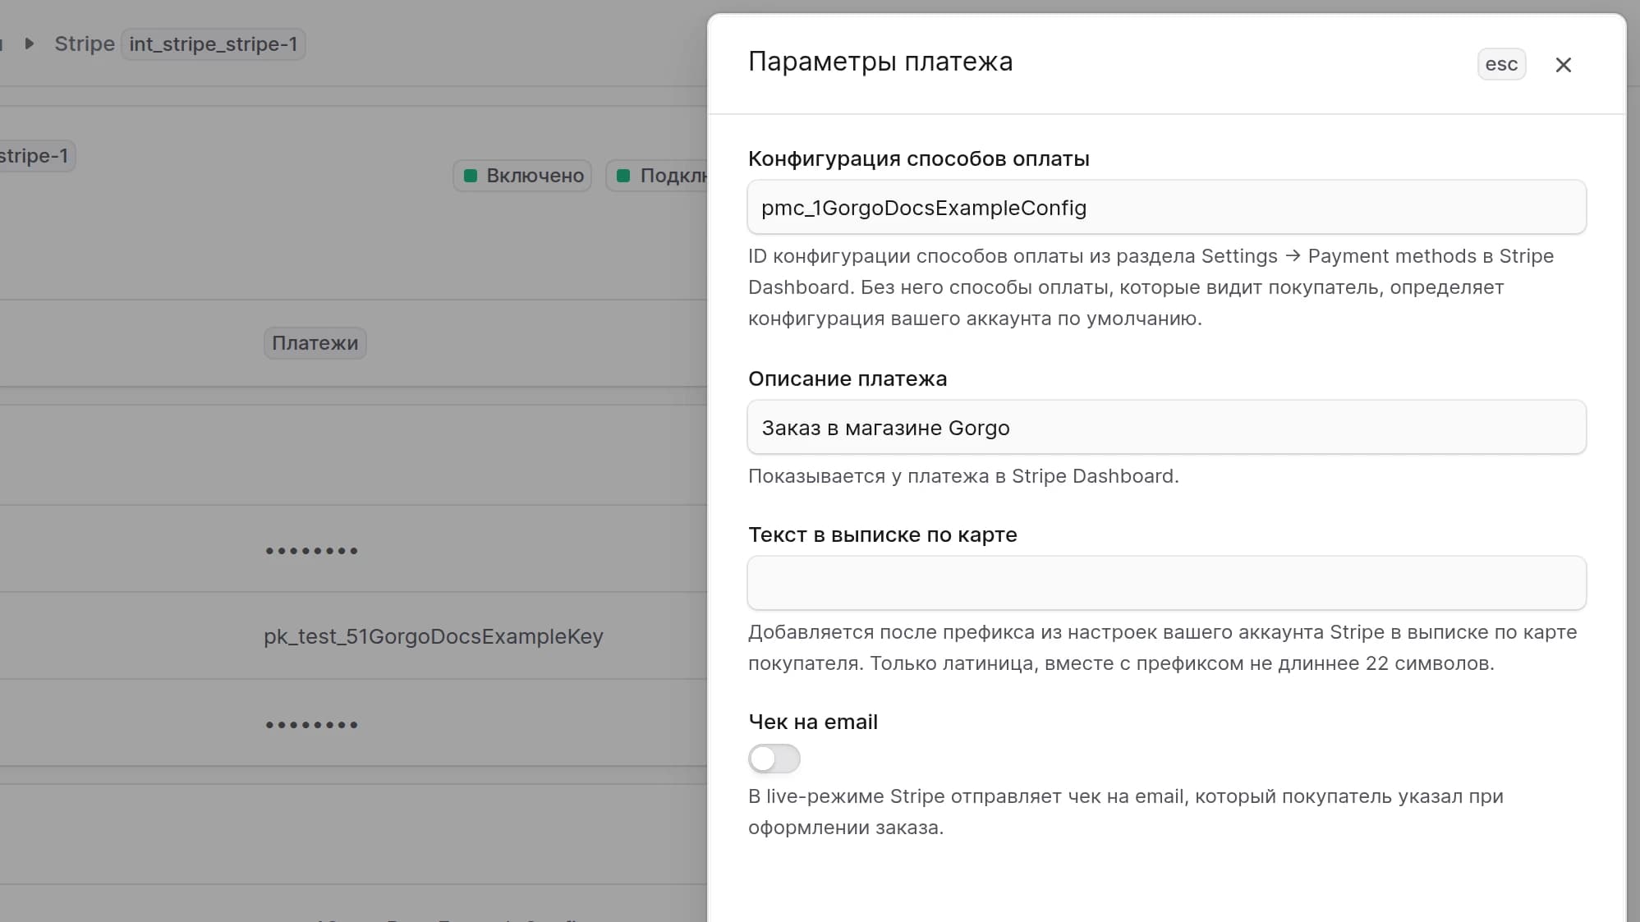Screen dimensions: 1640x922
Task: Click the esc key badge
Action: (x=1501, y=64)
